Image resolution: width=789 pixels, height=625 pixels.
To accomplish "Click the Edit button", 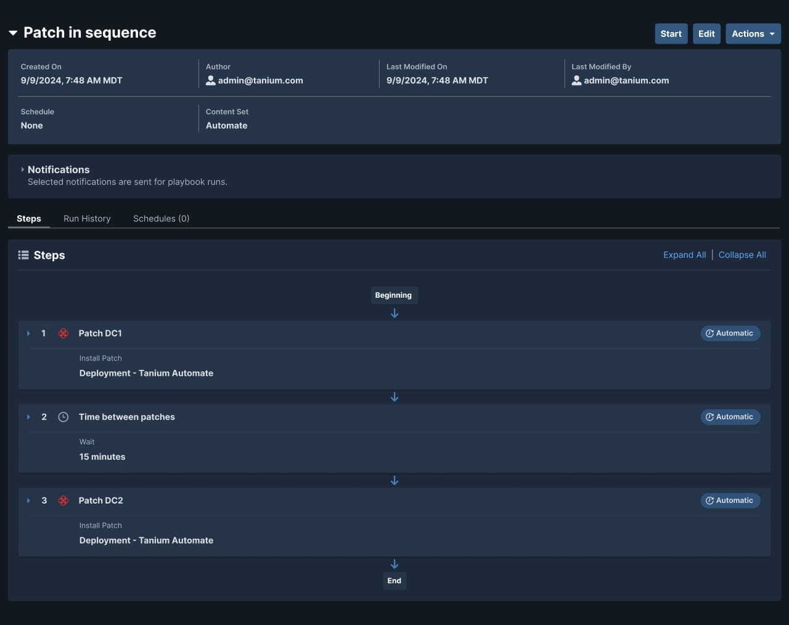I will click(x=706, y=34).
